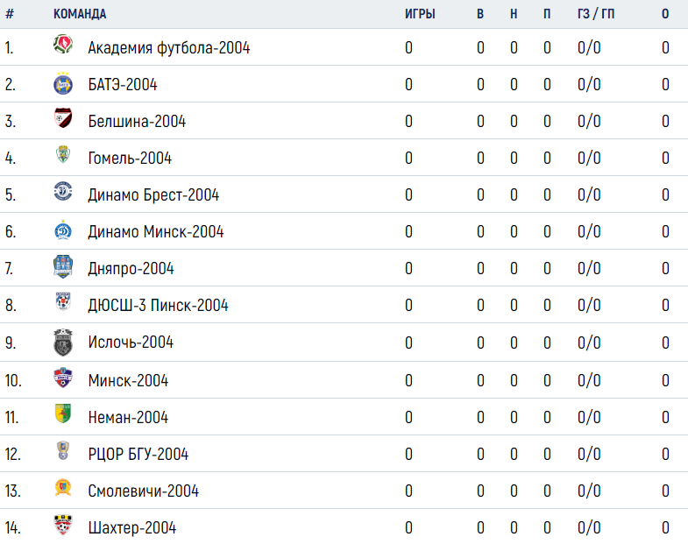Open the Минск-2004 team name link

(x=128, y=380)
